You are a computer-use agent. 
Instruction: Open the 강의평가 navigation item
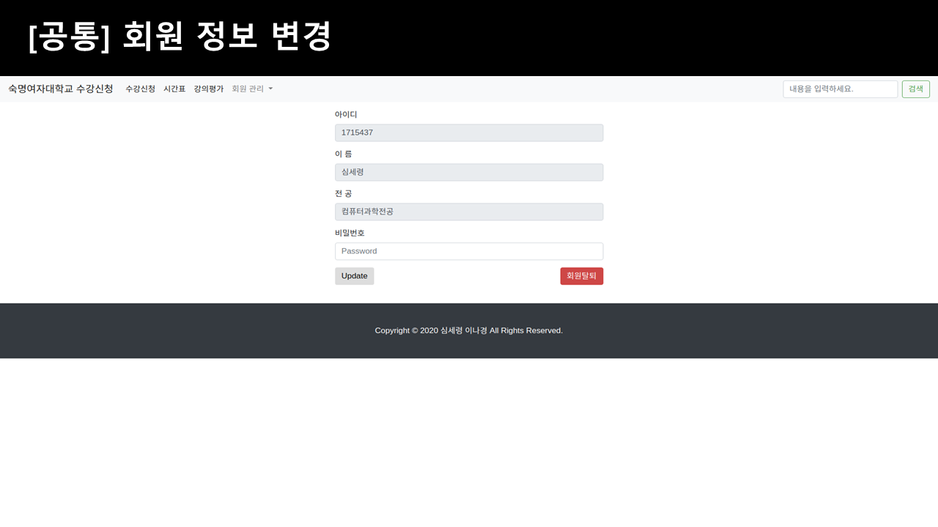[x=208, y=89]
